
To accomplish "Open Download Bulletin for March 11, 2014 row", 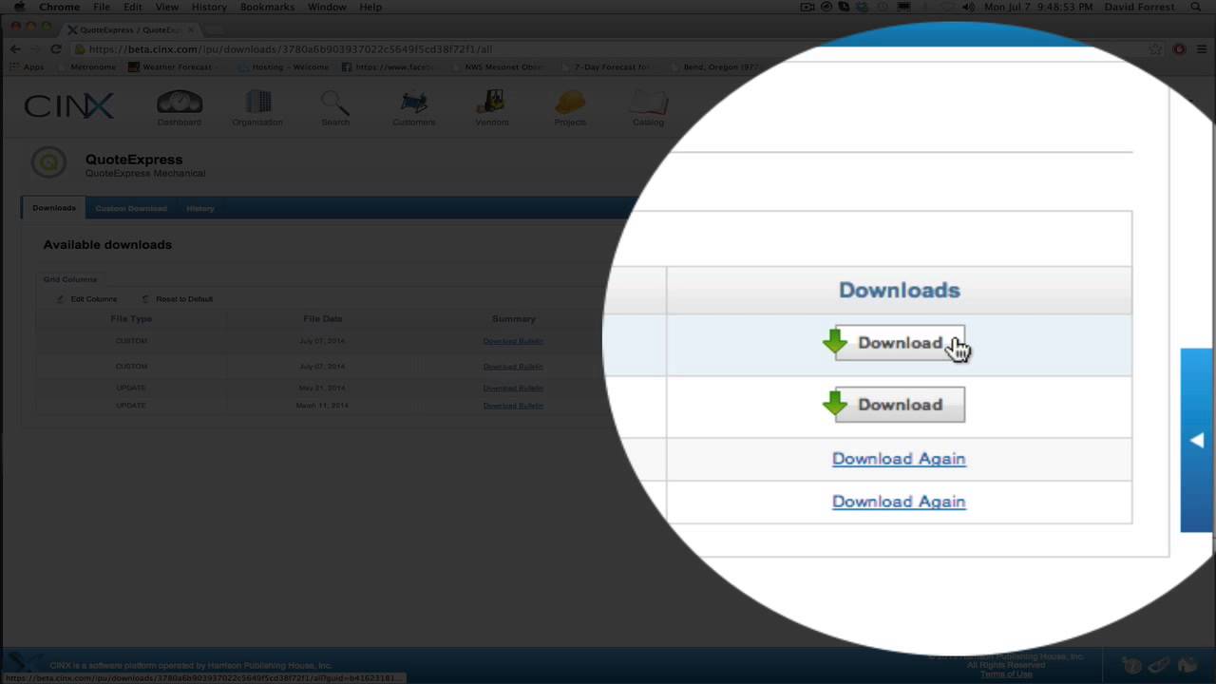I will (513, 406).
